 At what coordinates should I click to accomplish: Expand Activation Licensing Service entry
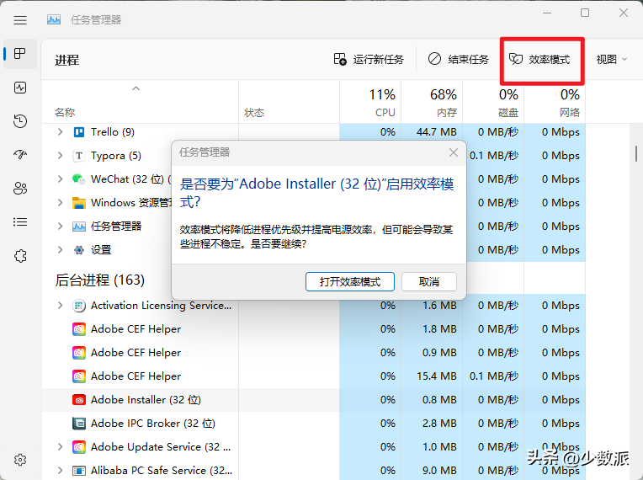coord(60,306)
